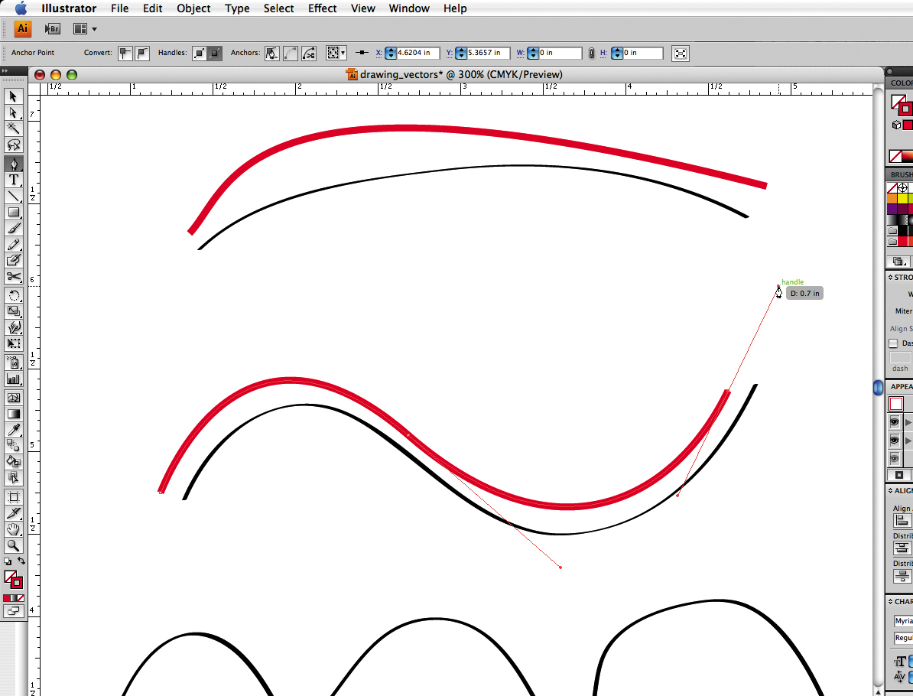
Task: Activate the Magic Wand tool
Action: coord(14,128)
